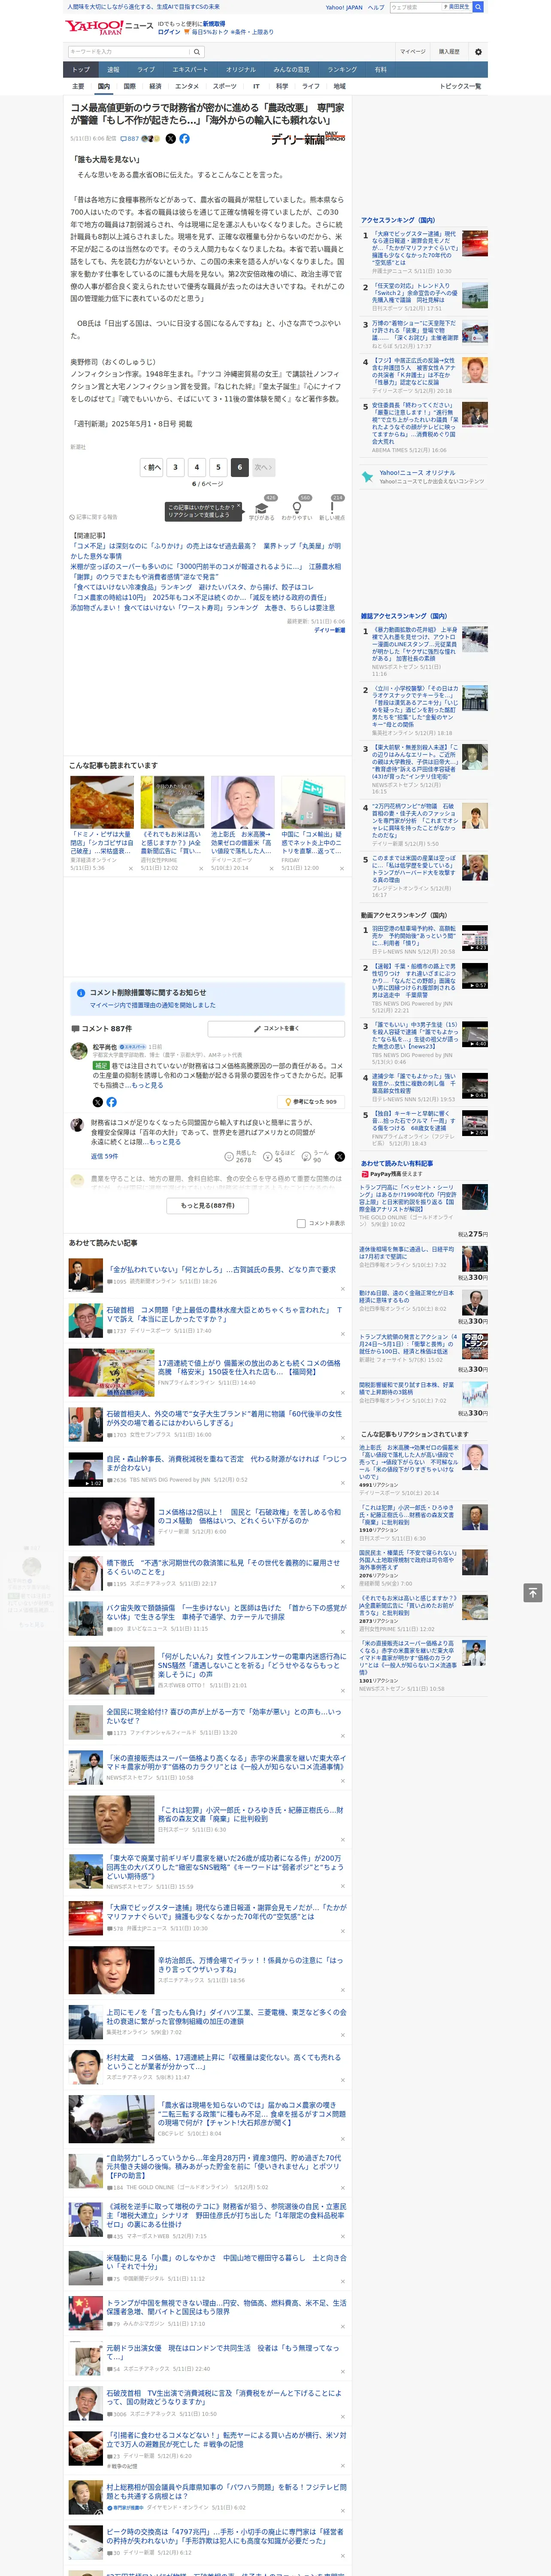Screen dimensions: 551x2576
Task: Open the エキスパート main tab
Action: (190, 70)
